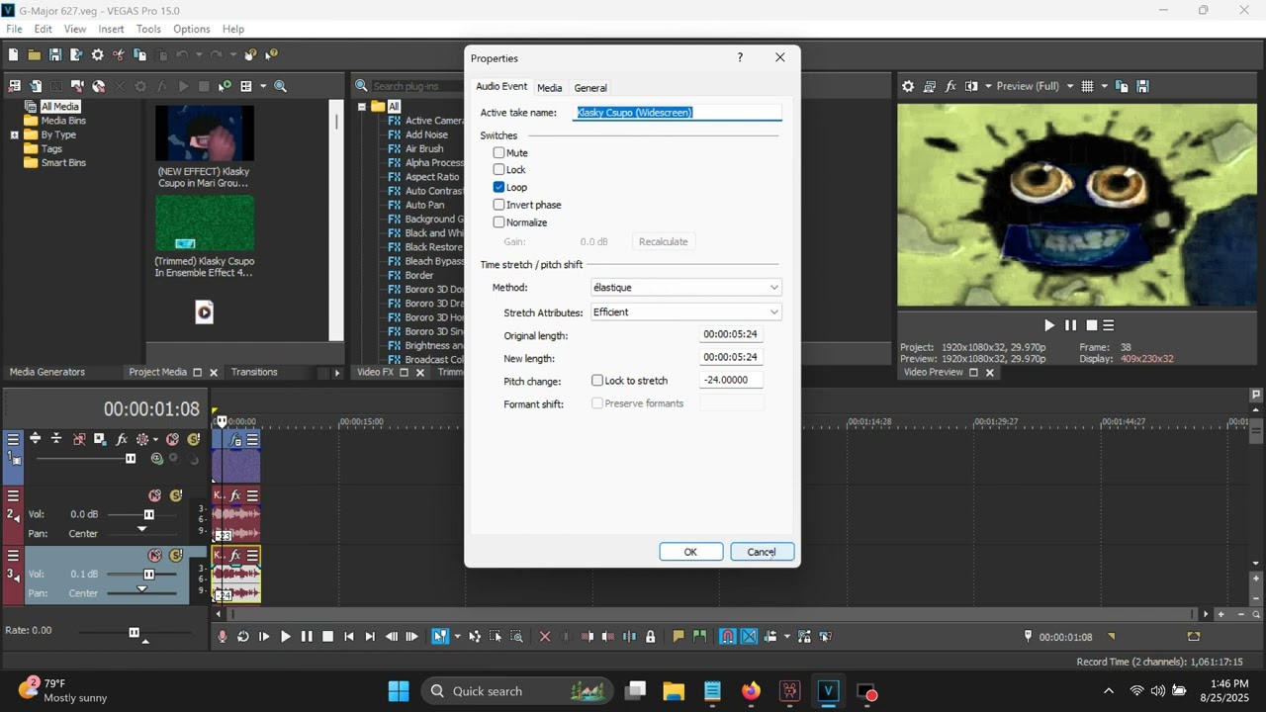Screen dimensions: 1266x712
Task: Click the Split Screen View icon in preview
Action: click(x=971, y=86)
